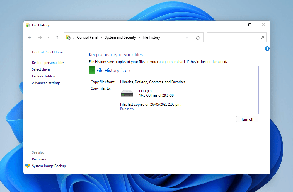Open System Image Backup link
The width and height of the screenshot is (293, 192).
(49, 166)
